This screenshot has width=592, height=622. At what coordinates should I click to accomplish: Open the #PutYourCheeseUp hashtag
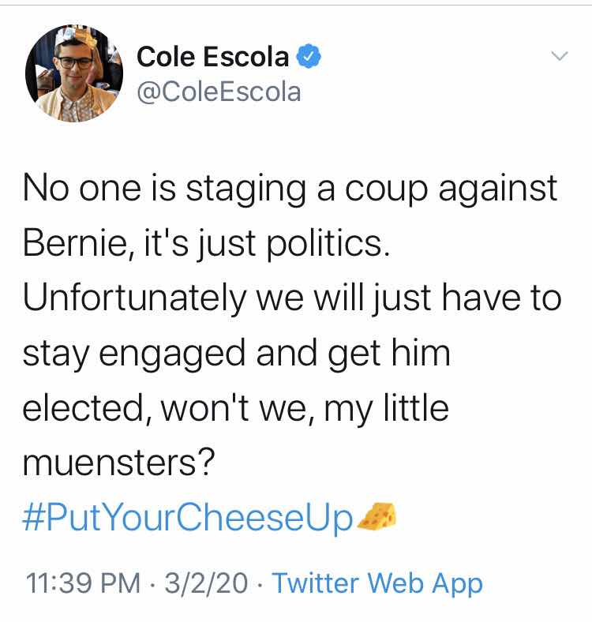188,519
